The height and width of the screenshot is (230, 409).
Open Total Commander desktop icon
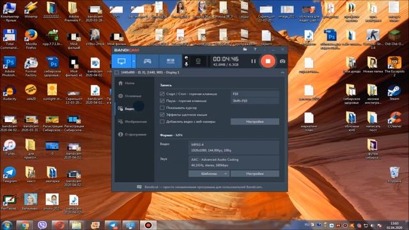point(10,39)
